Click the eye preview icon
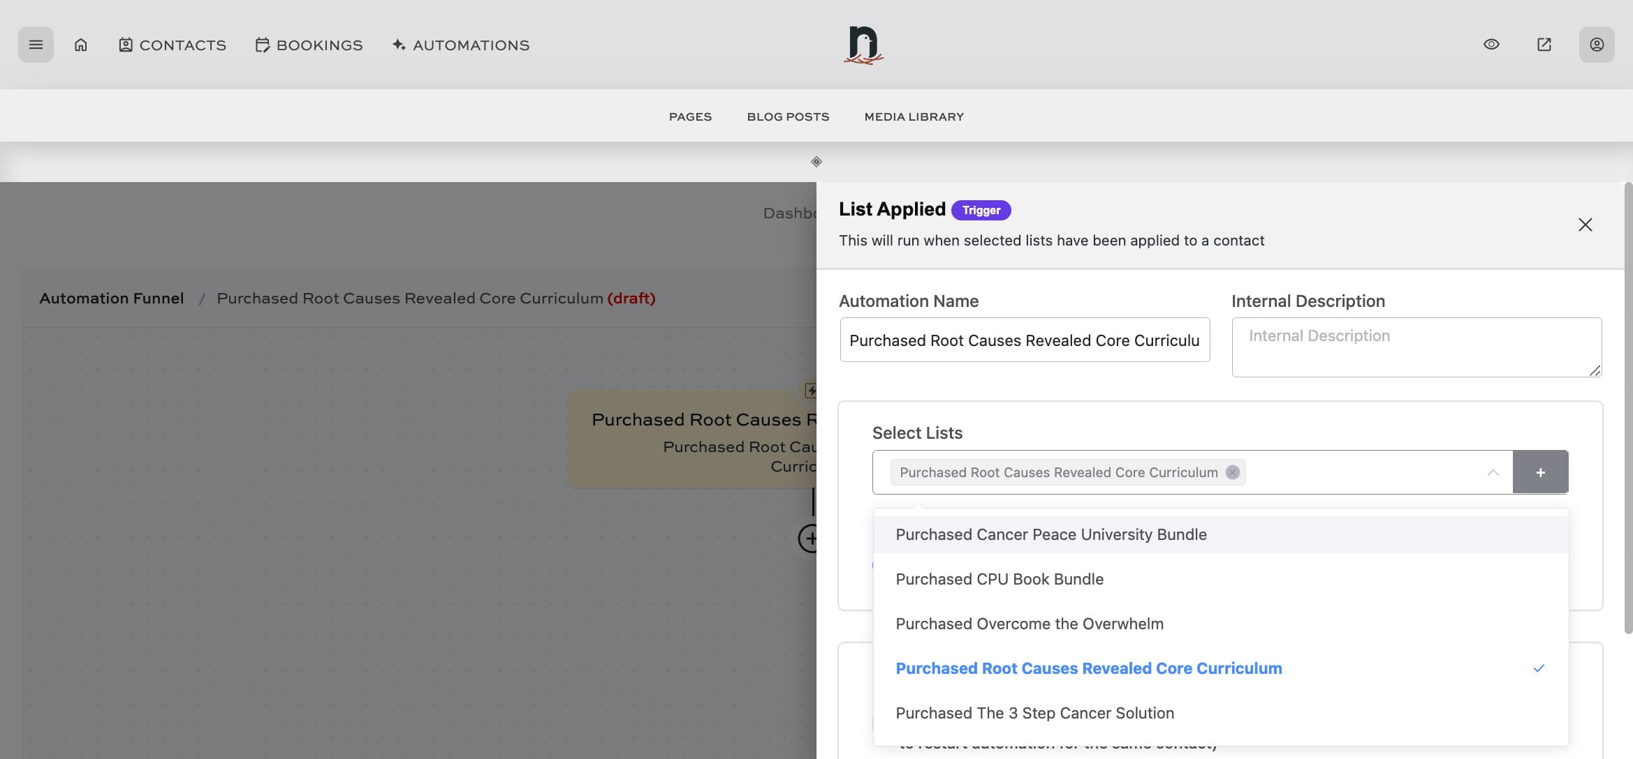 pos(1491,45)
